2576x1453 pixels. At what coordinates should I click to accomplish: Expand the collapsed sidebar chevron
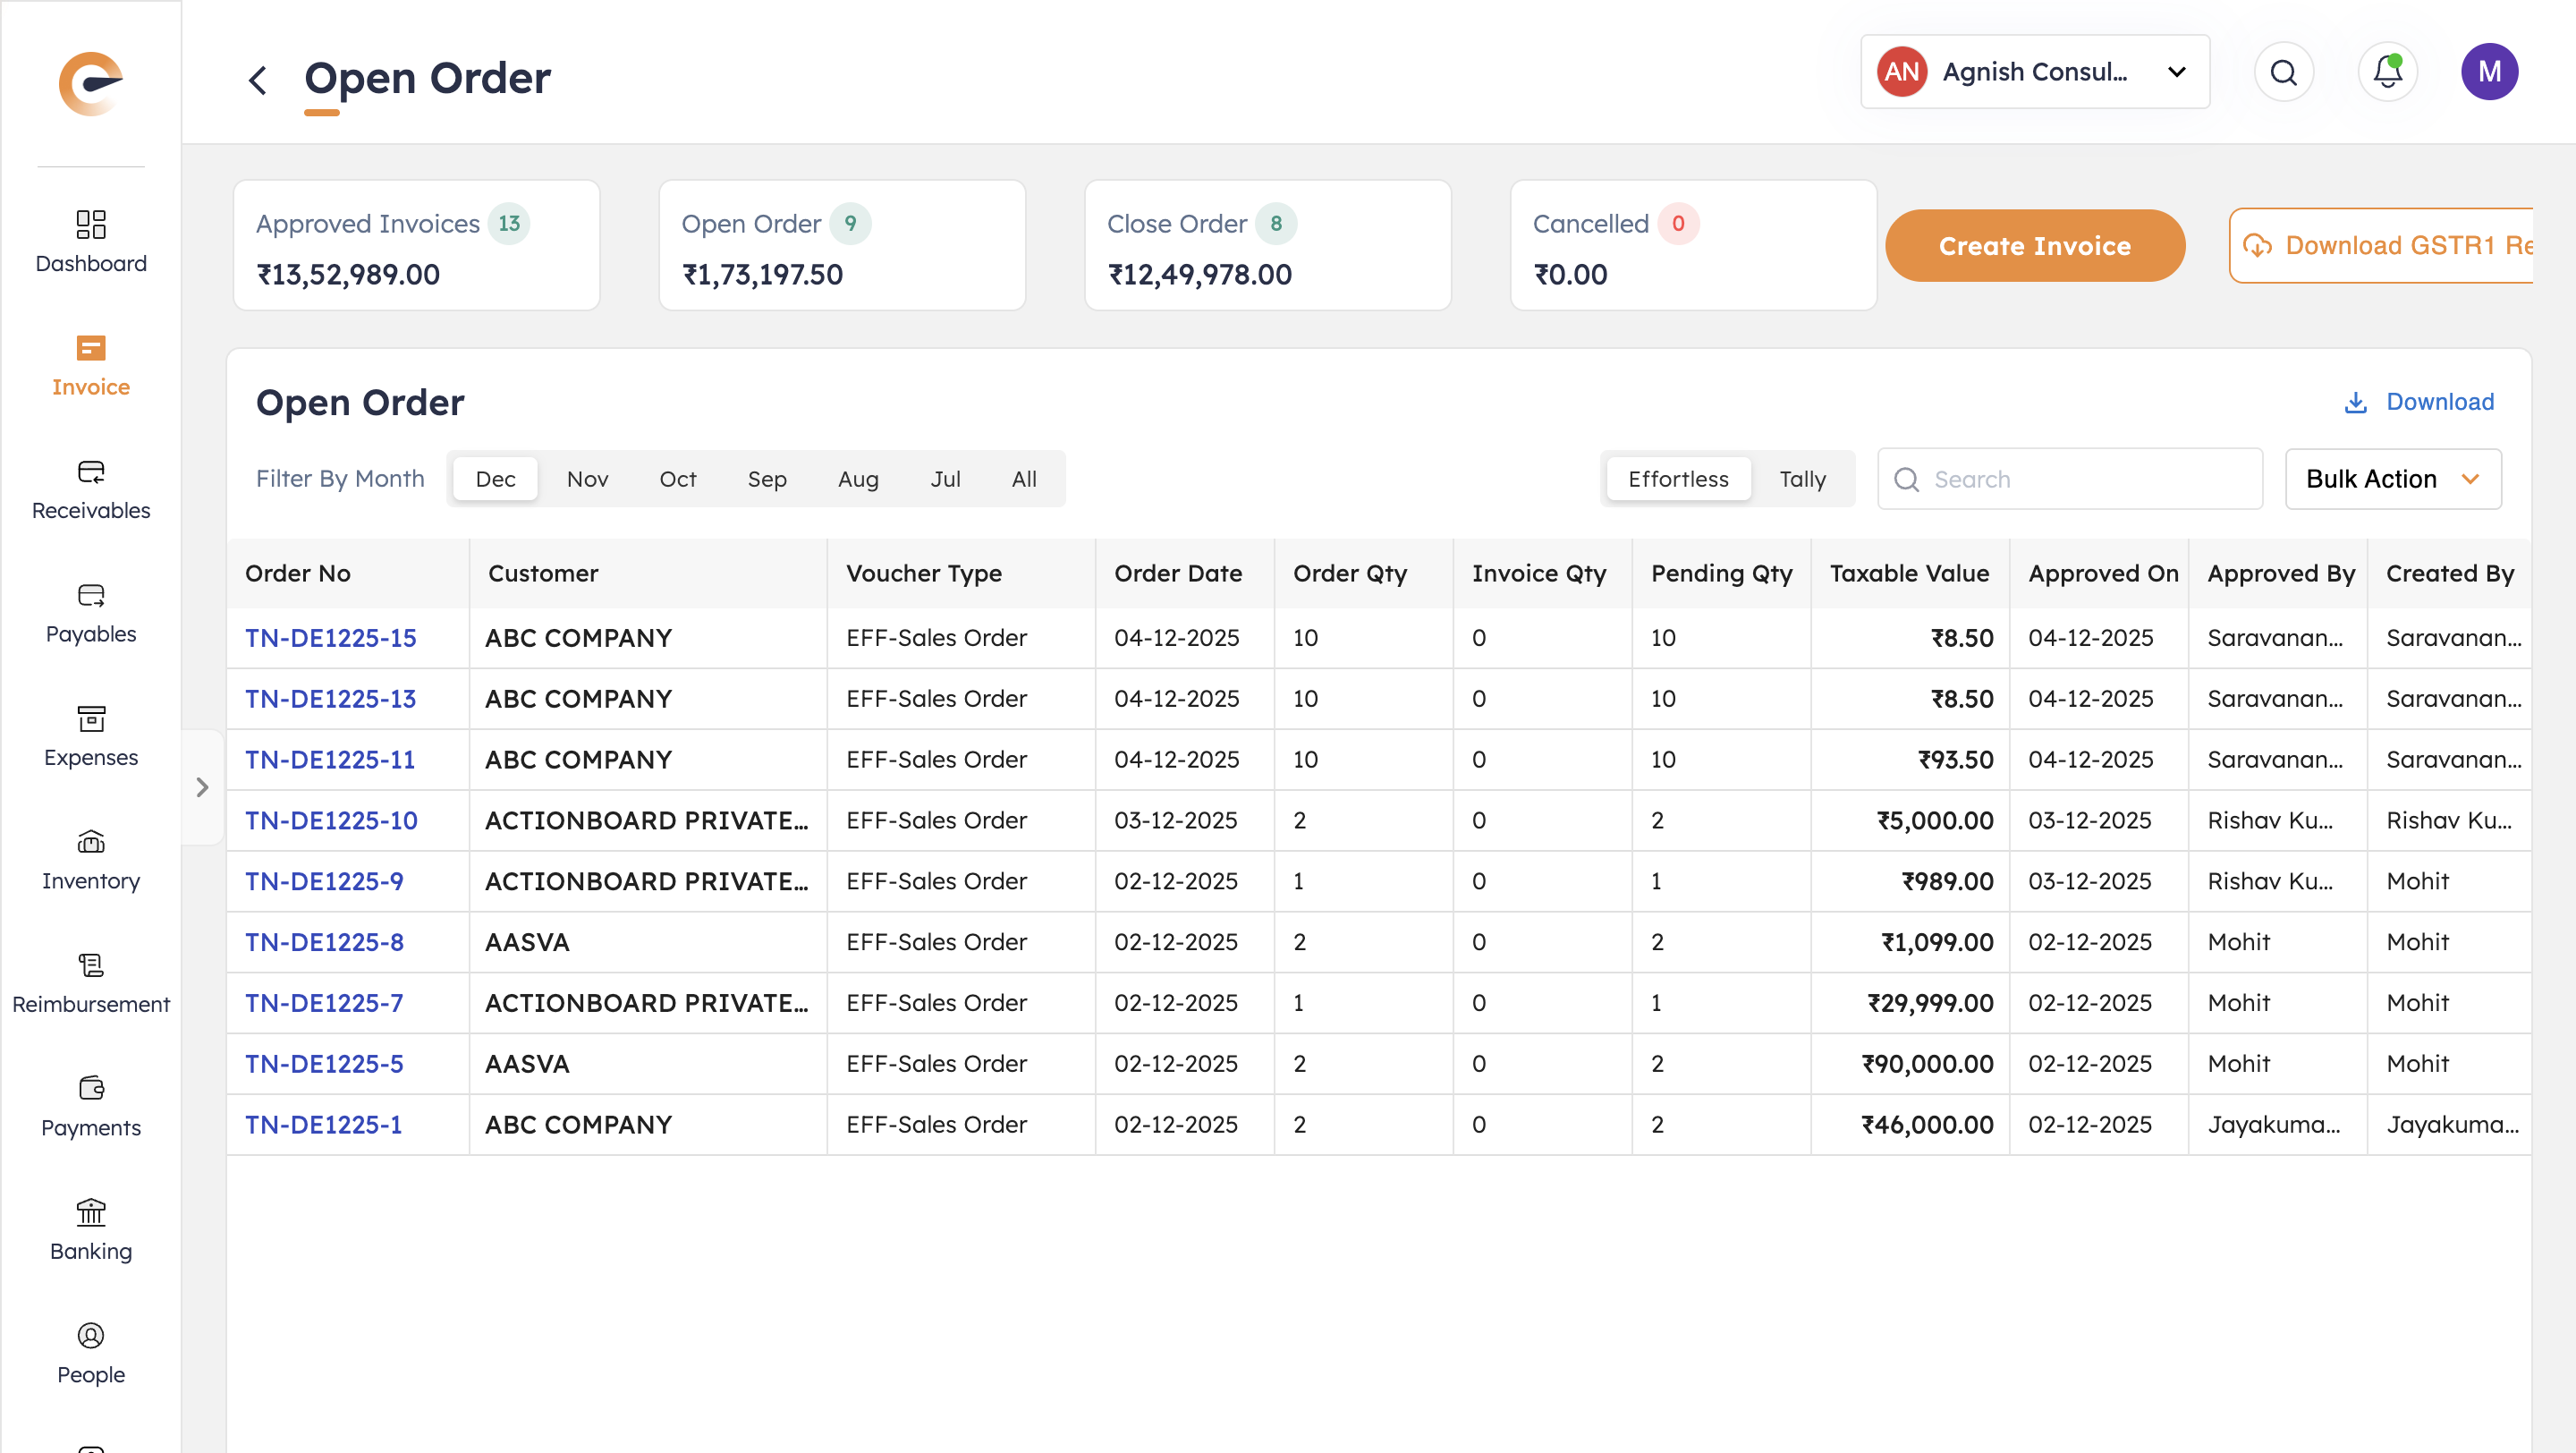click(202, 787)
